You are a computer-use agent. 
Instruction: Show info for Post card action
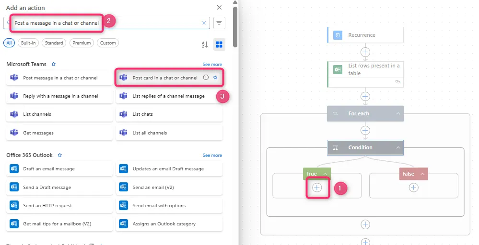pos(206,78)
